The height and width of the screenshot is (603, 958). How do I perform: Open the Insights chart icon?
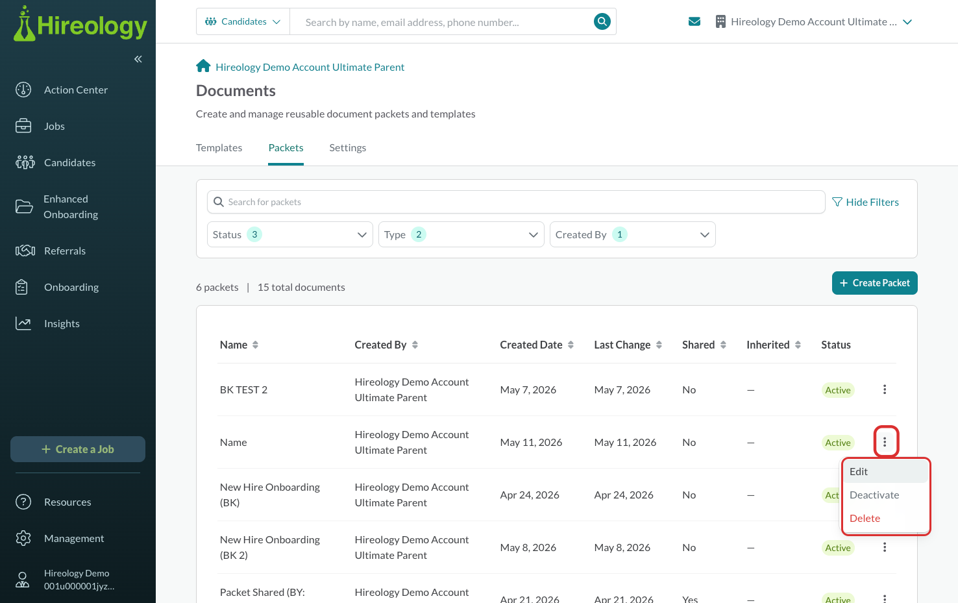23,323
